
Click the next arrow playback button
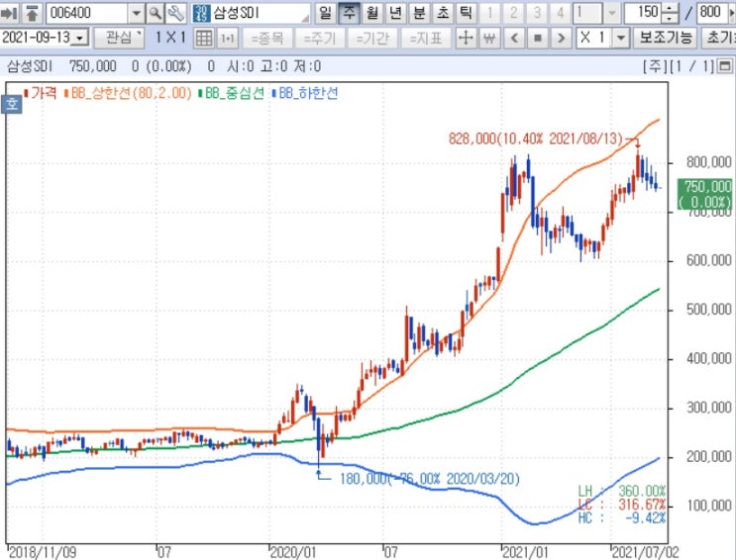point(561,38)
